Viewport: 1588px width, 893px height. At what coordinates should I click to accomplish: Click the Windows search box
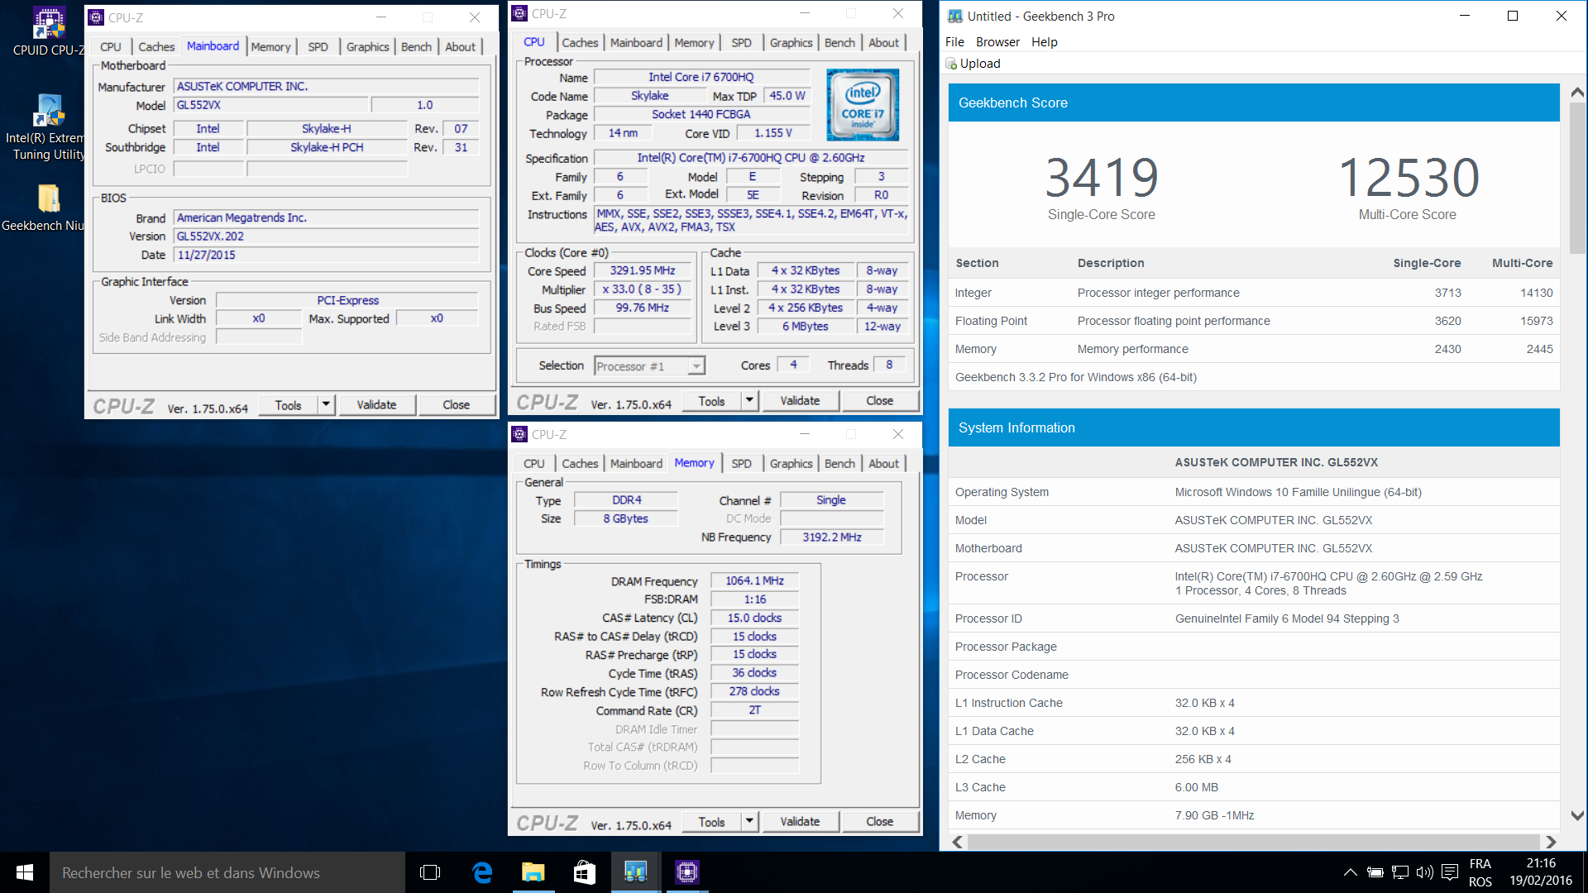click(227, 872)
